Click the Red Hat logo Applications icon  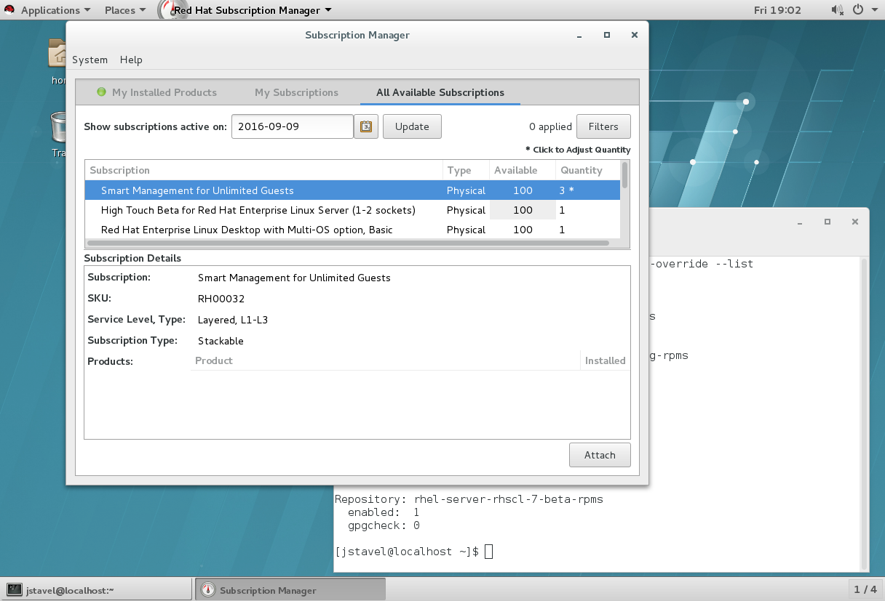(x=10, y=10)
